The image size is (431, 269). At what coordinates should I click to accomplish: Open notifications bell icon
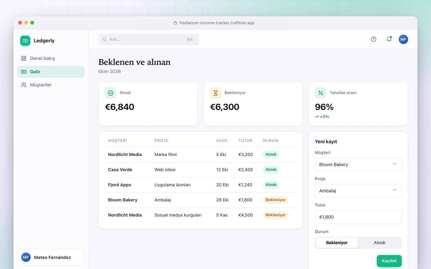click(x=389, y=39)
